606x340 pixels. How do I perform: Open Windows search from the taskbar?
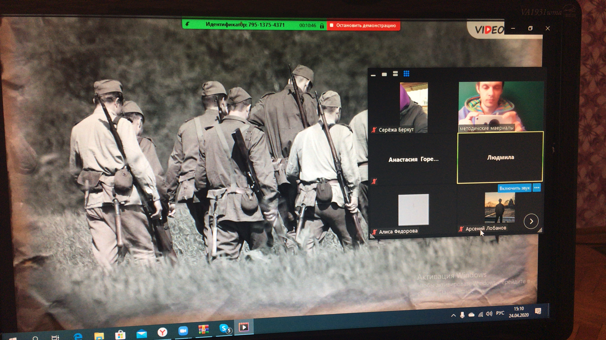35,338
